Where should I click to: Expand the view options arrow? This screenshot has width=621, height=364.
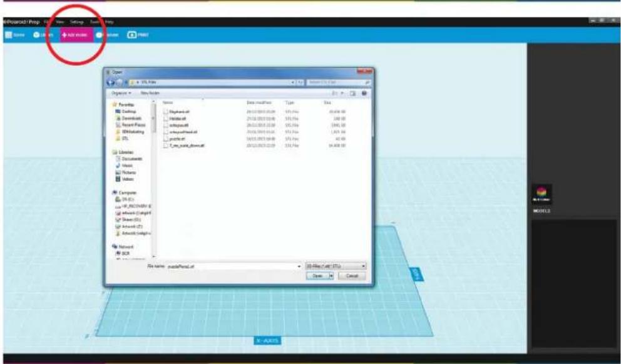pos(341,93)
